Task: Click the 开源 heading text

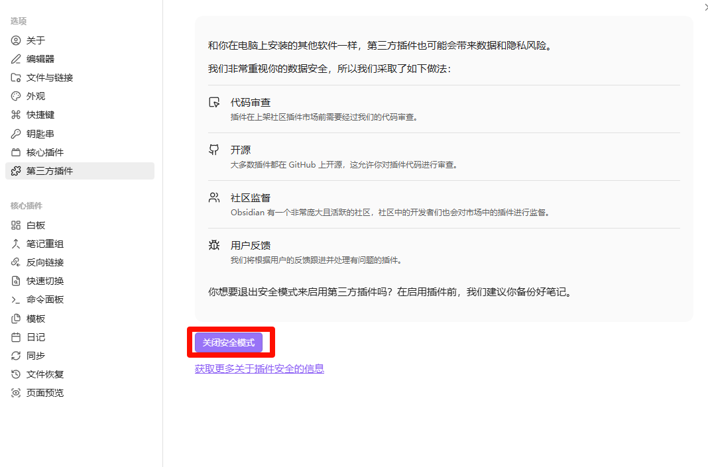Action: tap(241, 150)
